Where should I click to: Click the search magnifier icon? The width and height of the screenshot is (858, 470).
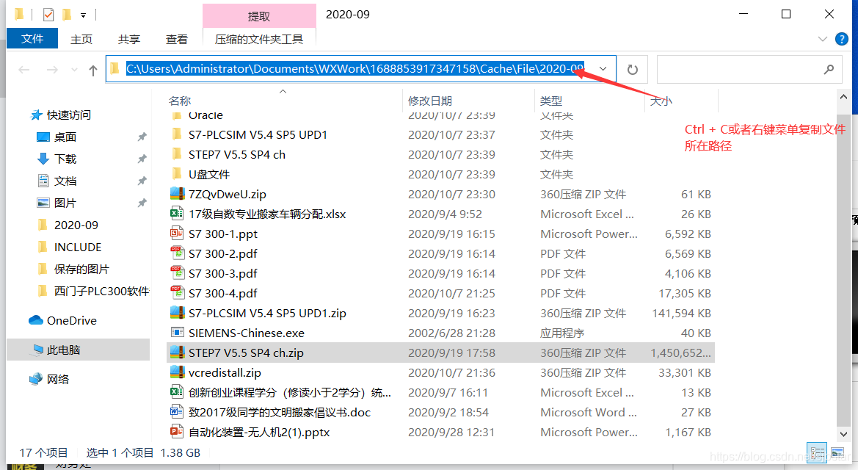(x=829, y=70)
